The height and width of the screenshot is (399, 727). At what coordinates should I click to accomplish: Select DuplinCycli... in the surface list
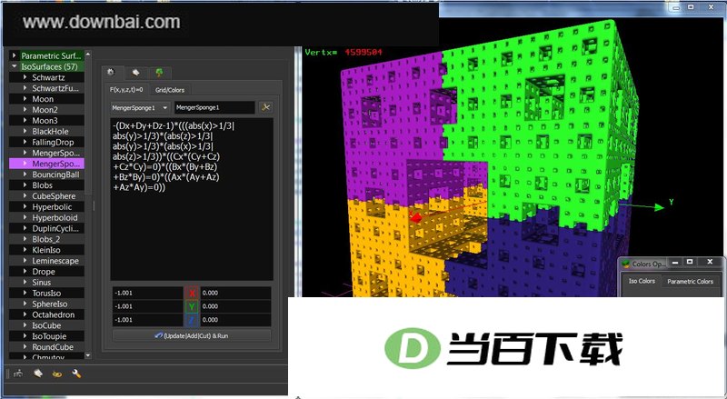(x=47, y=228)
